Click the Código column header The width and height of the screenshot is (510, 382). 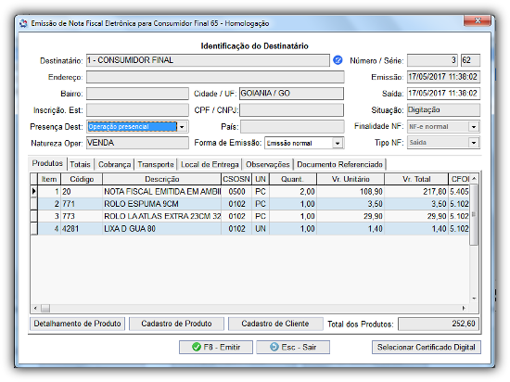(82, 179)
